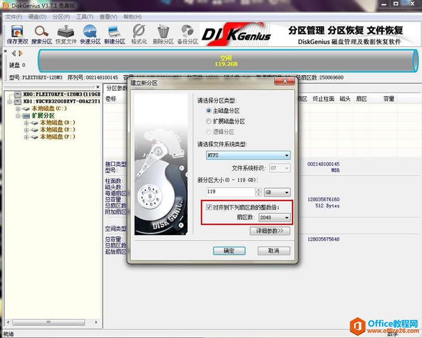
Task: Select the 逻辑分区 logical partition radio button
Action: (x=208, y=132)
